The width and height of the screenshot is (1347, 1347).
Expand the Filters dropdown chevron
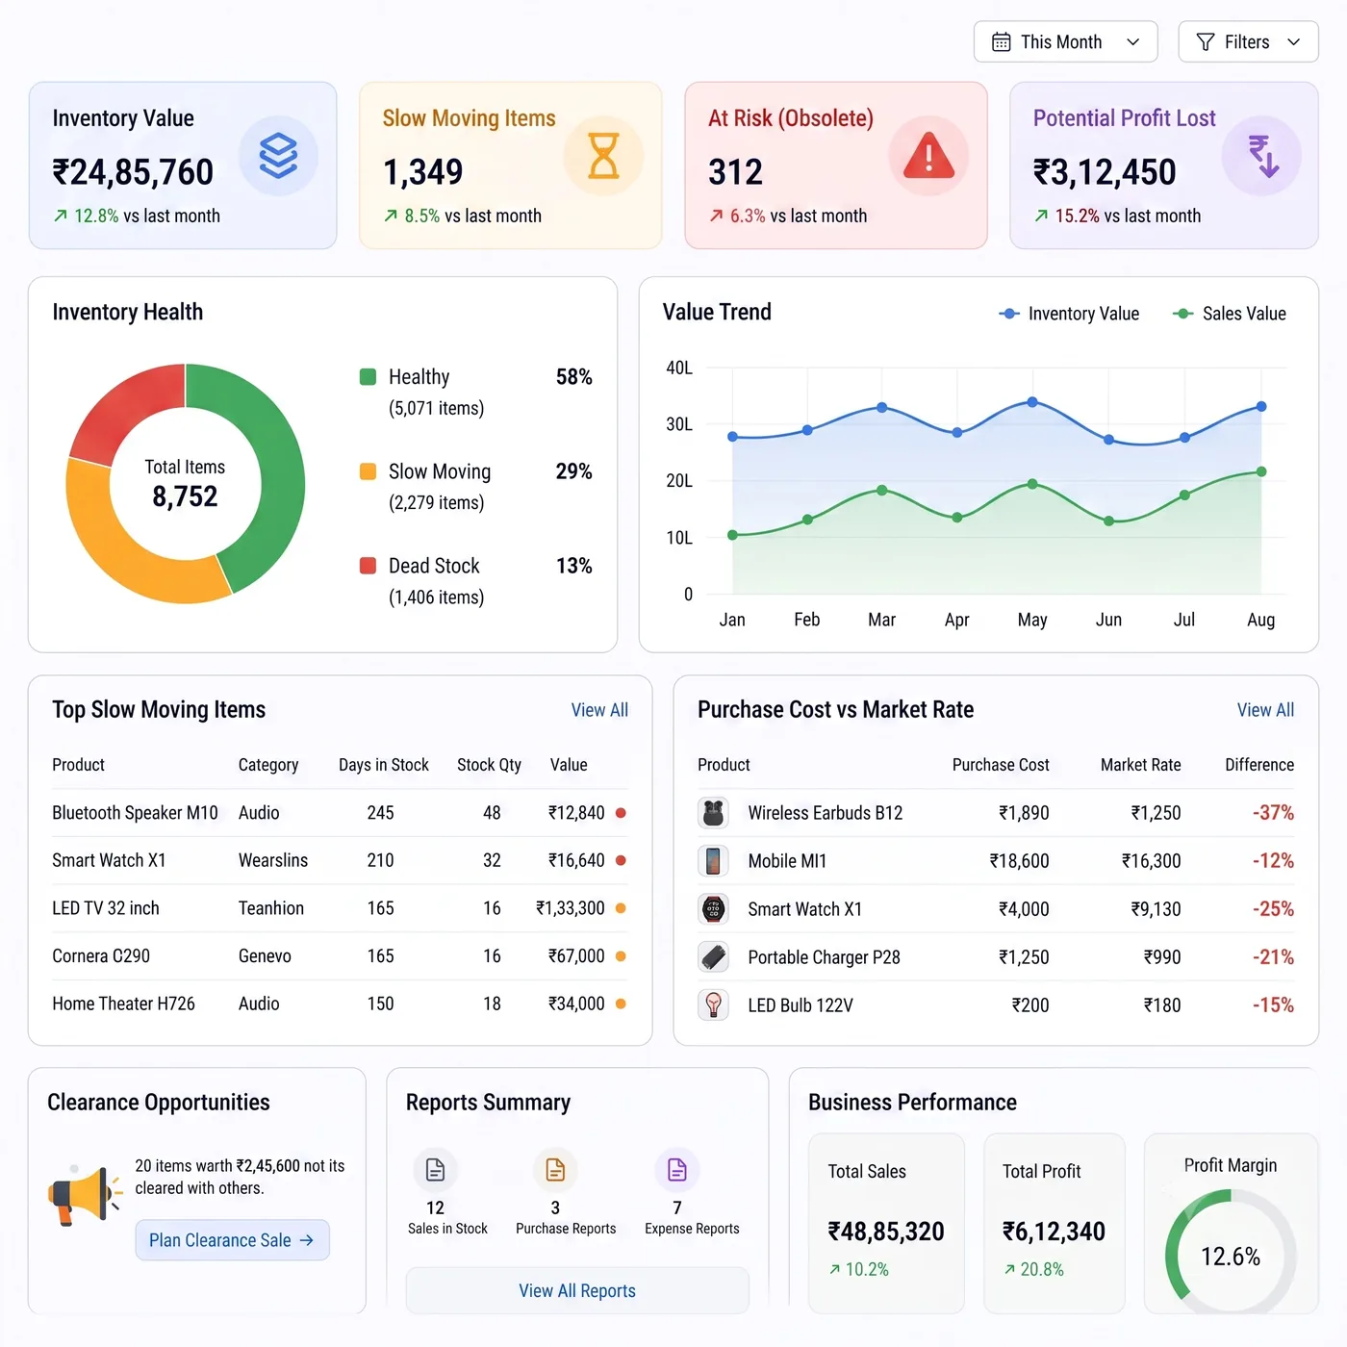click(1293, 42)
